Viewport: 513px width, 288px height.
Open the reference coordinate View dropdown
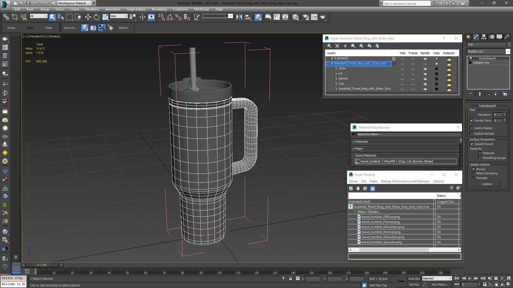(x=119, y=16)
